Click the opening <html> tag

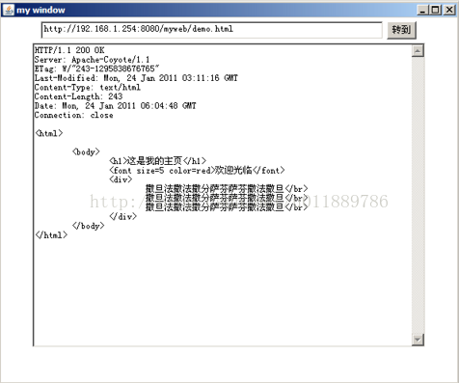pos(49,133)
